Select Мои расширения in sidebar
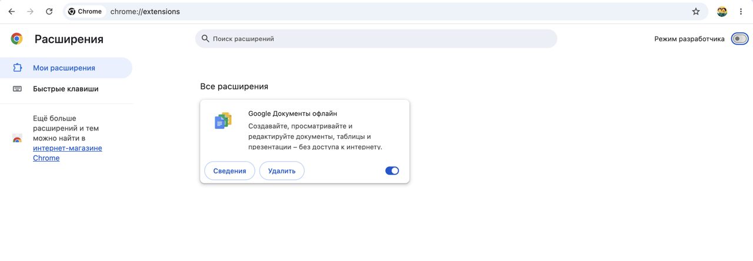Image resolution: width=753 pixels, height=261 pixels. (x=66, y=68)
